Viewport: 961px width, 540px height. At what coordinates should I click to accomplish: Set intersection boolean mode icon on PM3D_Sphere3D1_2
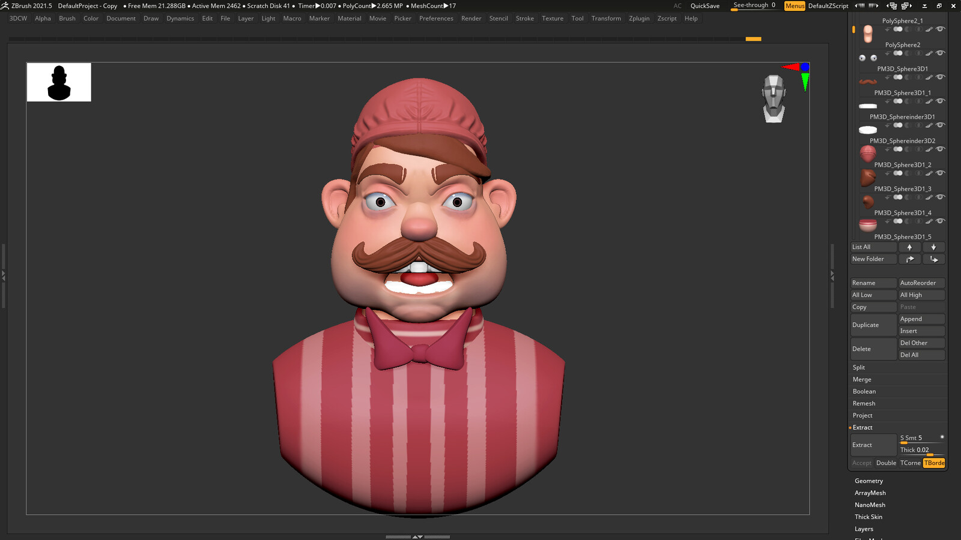918,173
